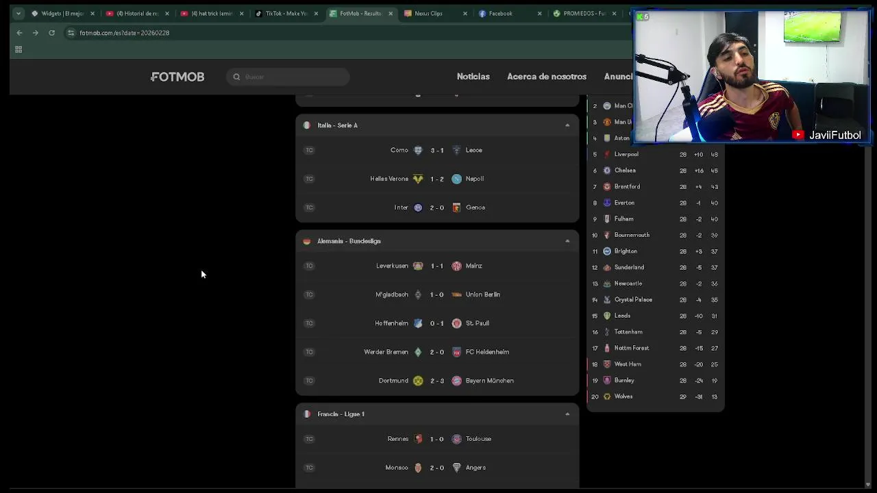
Task: Click the Como team crest
Action: coord(418,150)
